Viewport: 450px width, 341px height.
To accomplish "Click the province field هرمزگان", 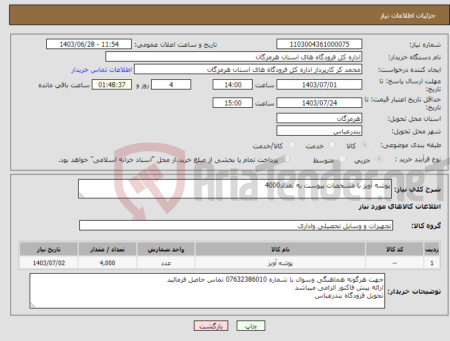I will pos(319,118).
